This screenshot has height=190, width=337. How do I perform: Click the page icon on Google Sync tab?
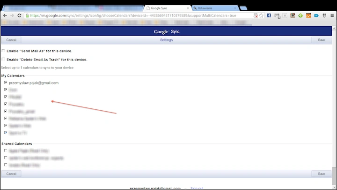148,8
